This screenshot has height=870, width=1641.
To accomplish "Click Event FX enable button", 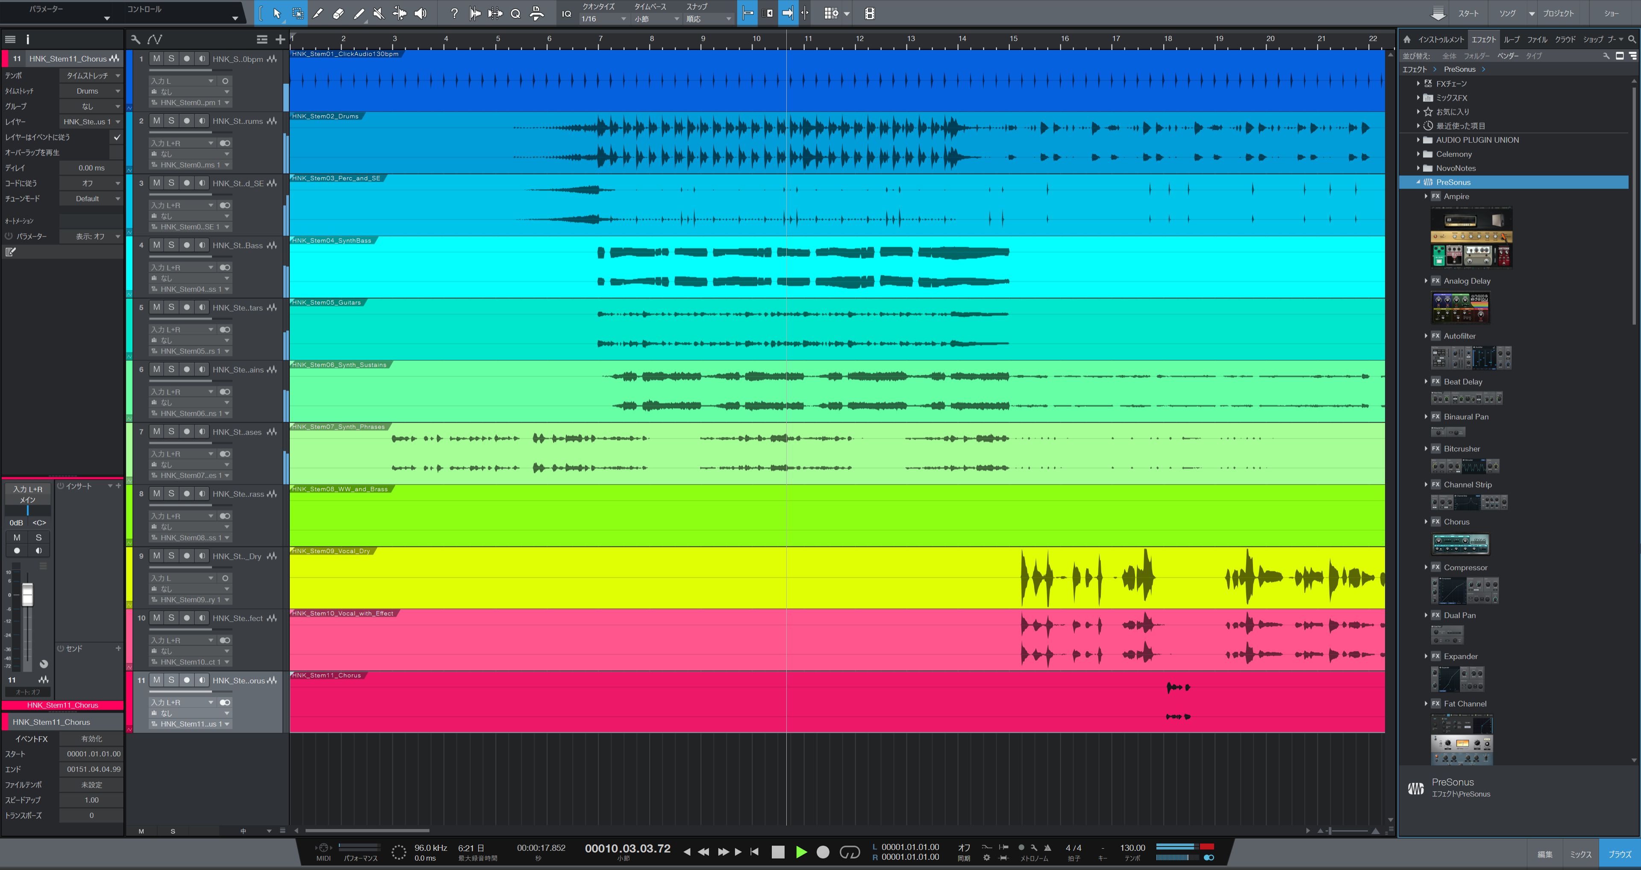I will pos(91,739).
